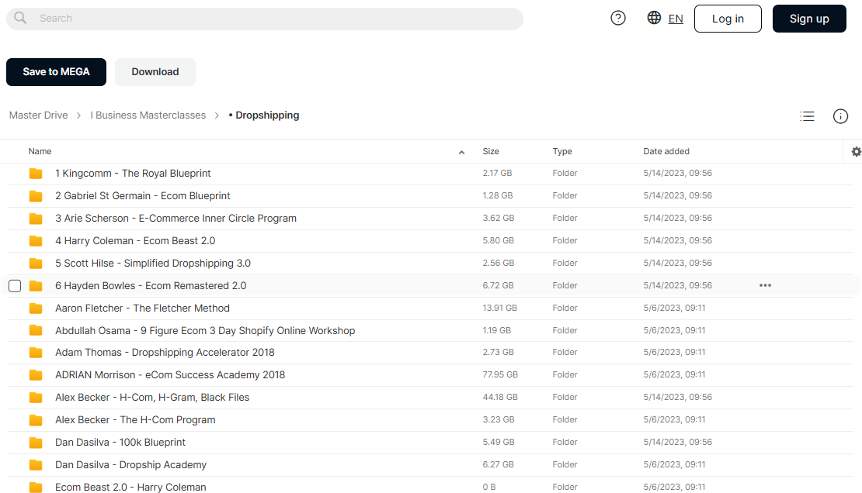This screenshot has width=862, height=493.
Task: Click folder icon for Aaron Fletcher row
Action: pos(36,309)
